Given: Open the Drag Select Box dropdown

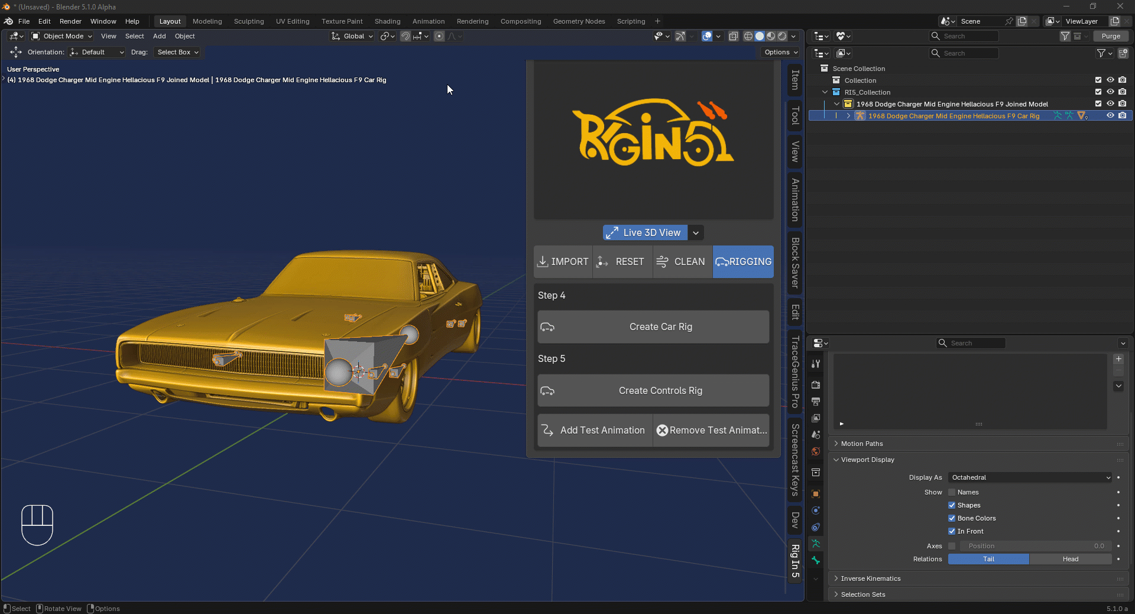Looking at the screenshot, I should [x=177, y=52].
